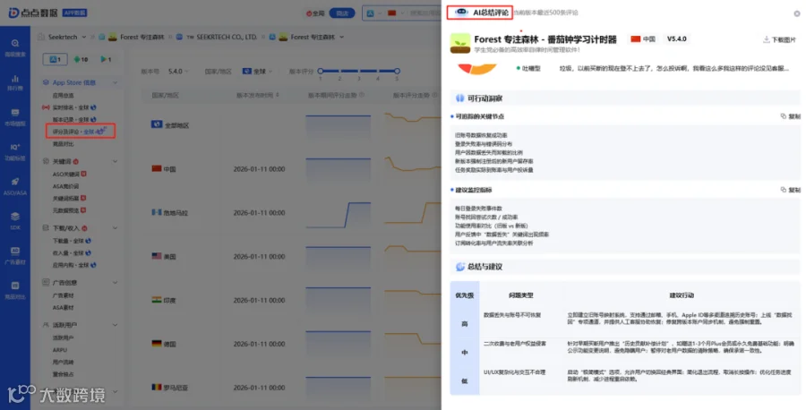Click the right handle of the version rating slider

tap(397, 71)
